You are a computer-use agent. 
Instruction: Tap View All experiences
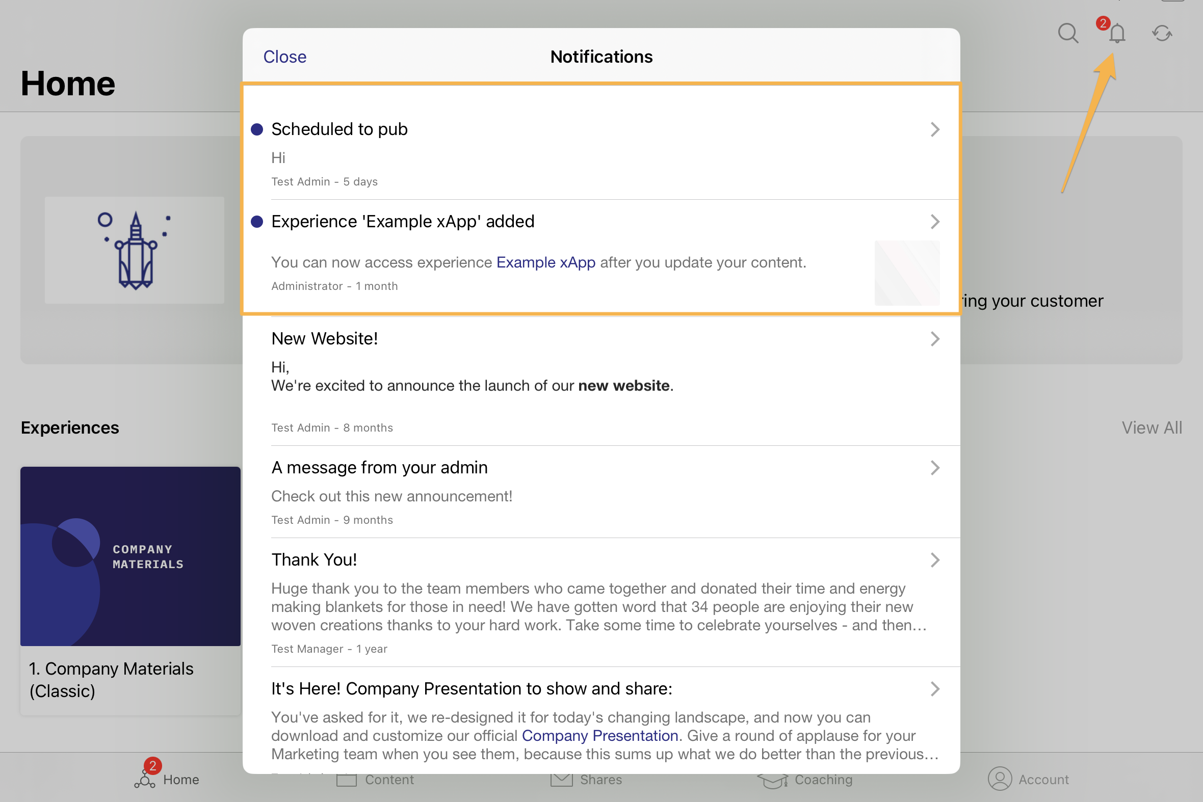1152,427
